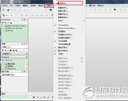This screenshot has width=128, height=101.
Task: Click the eraser clear icon in the 查找 bar
Action: click(x=48, y=97)
